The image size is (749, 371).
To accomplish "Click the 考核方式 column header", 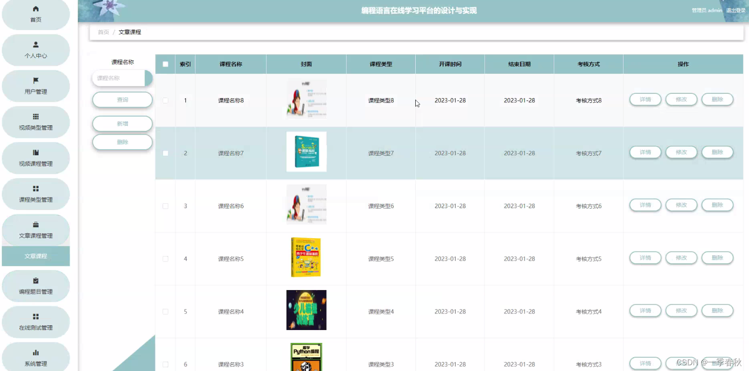I will tap(589, 64).
